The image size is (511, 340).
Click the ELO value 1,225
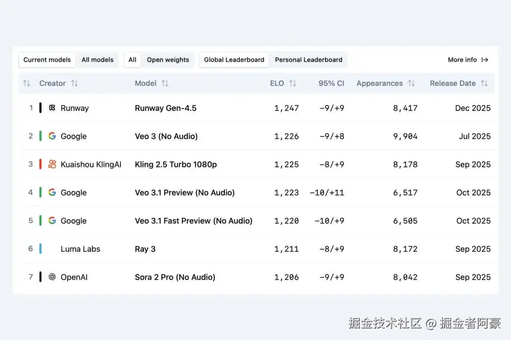point(286,165)
